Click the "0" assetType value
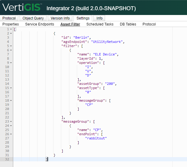187x167 pixels. [x=88, y=92]
